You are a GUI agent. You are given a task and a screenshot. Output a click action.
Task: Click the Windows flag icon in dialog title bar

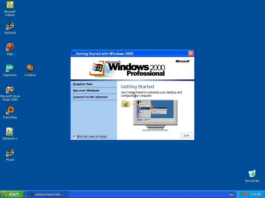[x=73, y=54]
